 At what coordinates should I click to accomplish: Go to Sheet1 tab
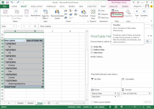tap(21, 103)
